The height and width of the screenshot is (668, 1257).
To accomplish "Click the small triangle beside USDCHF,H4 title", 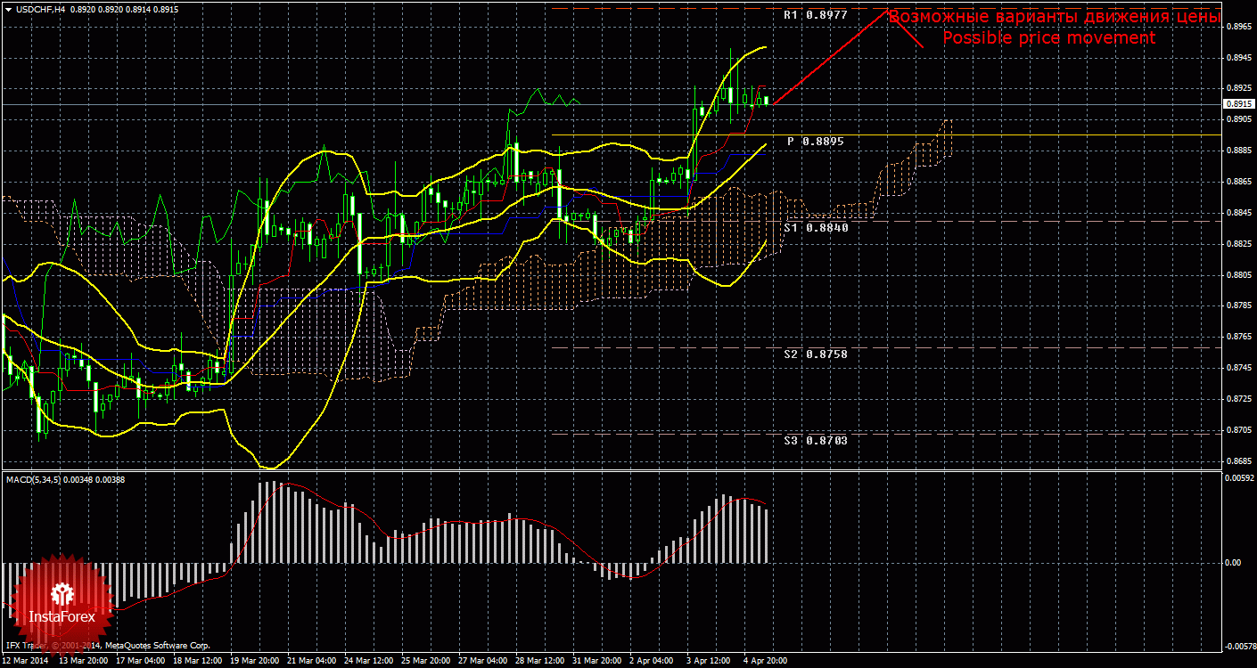I will 7,9.
